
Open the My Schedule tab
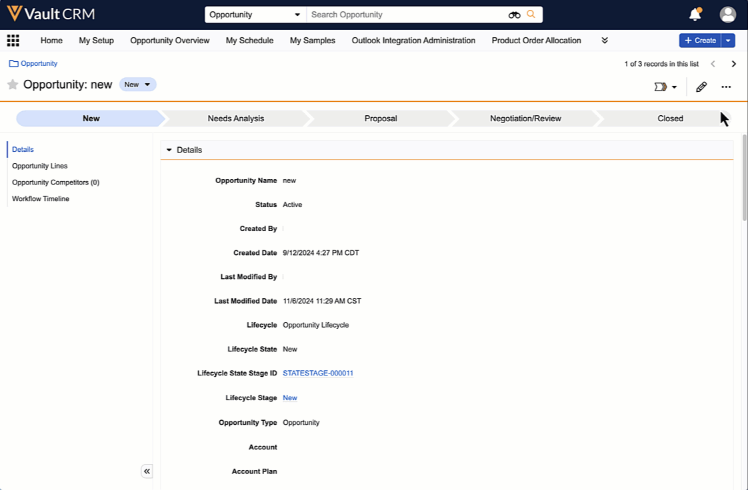click(x=249, y=41)
